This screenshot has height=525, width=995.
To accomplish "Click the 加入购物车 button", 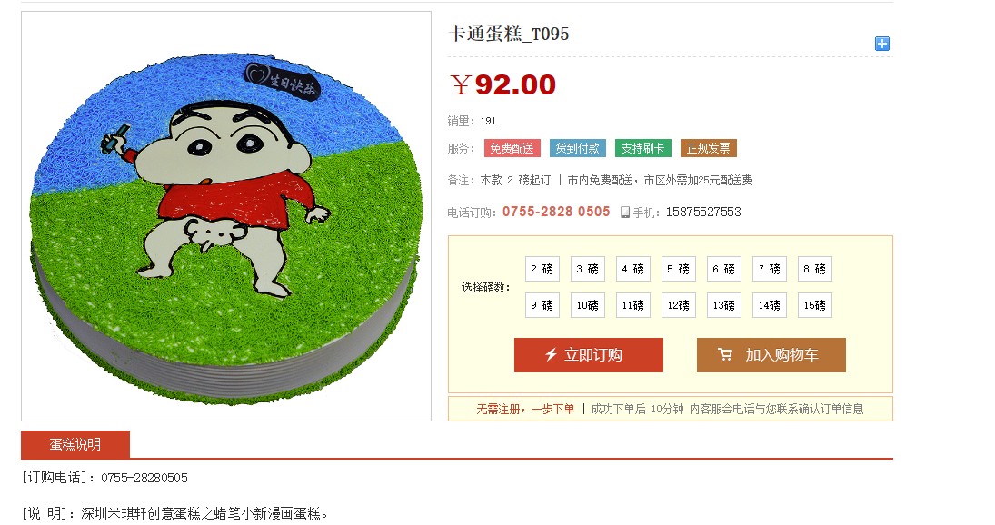I will [771, 355].
